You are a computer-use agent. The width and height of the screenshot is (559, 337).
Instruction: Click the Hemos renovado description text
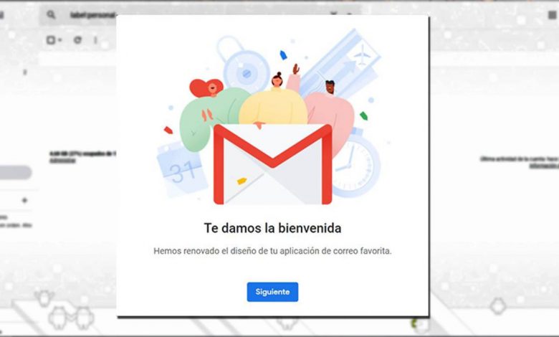click(272, 251)
